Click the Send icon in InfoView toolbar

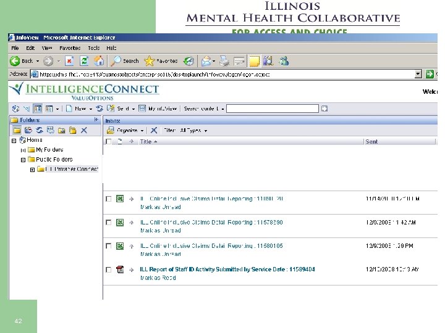pyautogui.click(x=111, y=109)
